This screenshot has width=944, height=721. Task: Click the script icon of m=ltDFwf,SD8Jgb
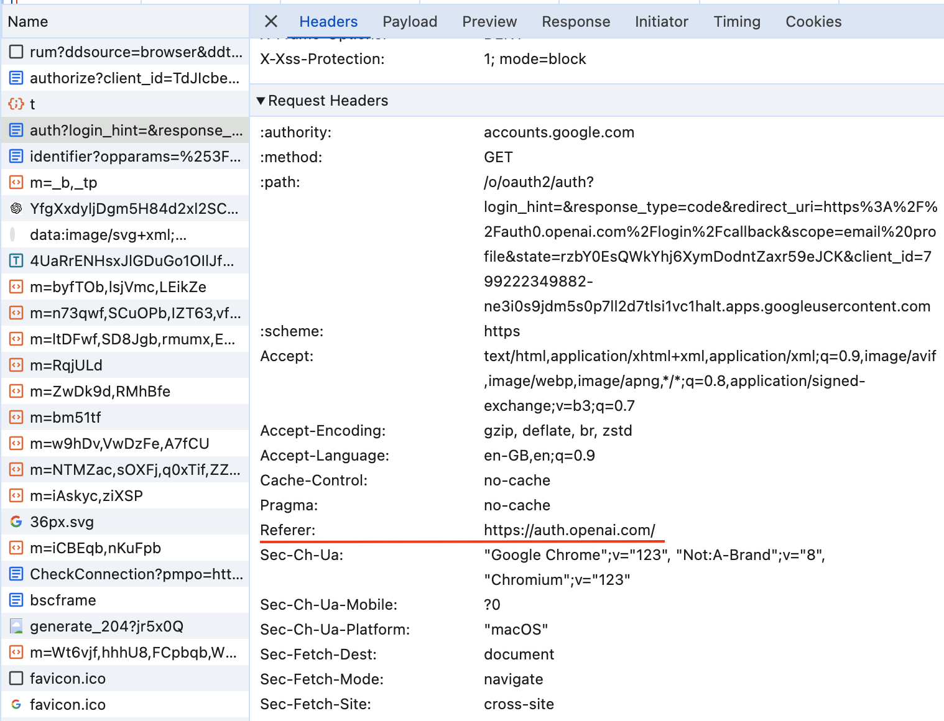click(x=16, y=339)
